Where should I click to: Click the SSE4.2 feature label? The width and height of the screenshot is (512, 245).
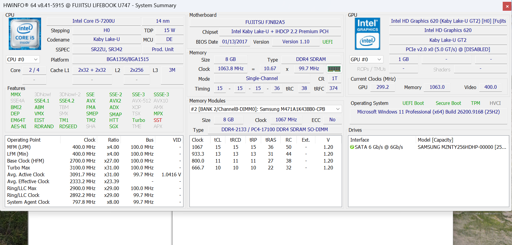(67, 101)
